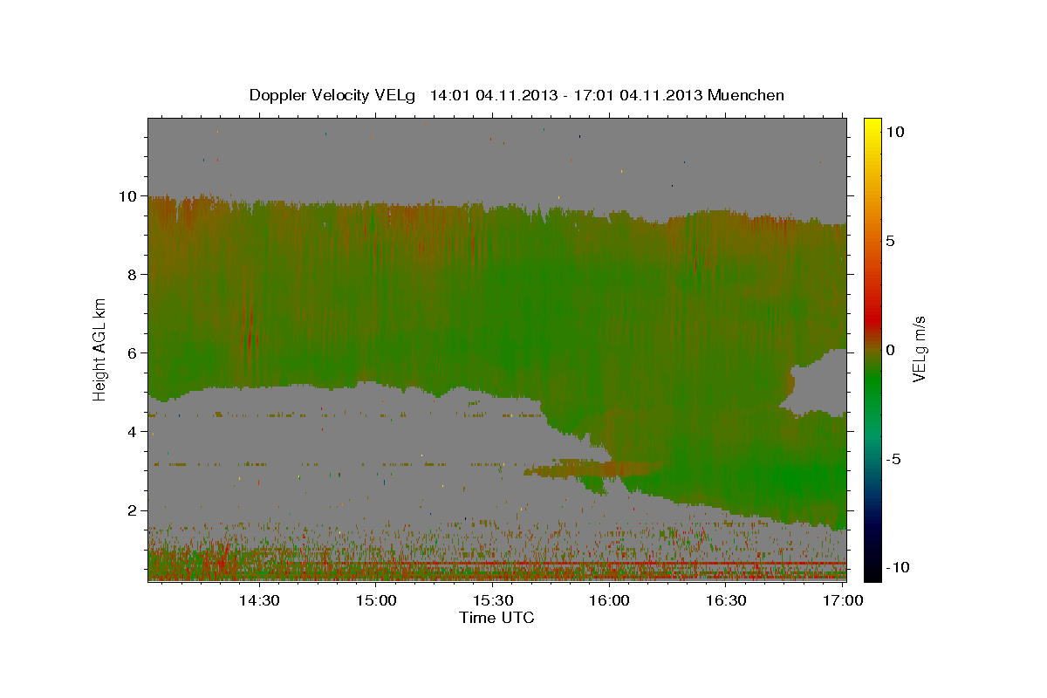The image size is (1047, 698).
Task: Click the height axis label 10
Action: (130, 196)
